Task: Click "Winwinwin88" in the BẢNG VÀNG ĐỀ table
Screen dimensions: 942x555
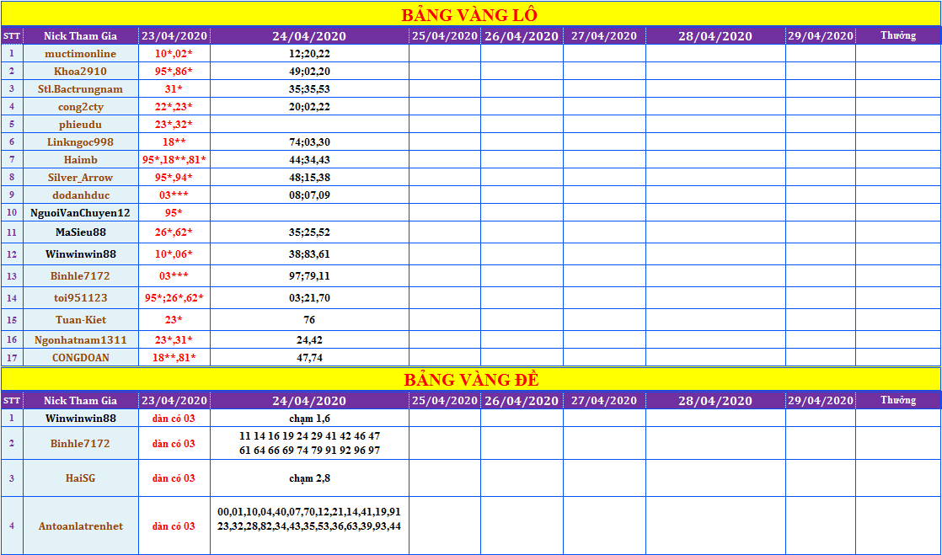Action: pos(81,418)
